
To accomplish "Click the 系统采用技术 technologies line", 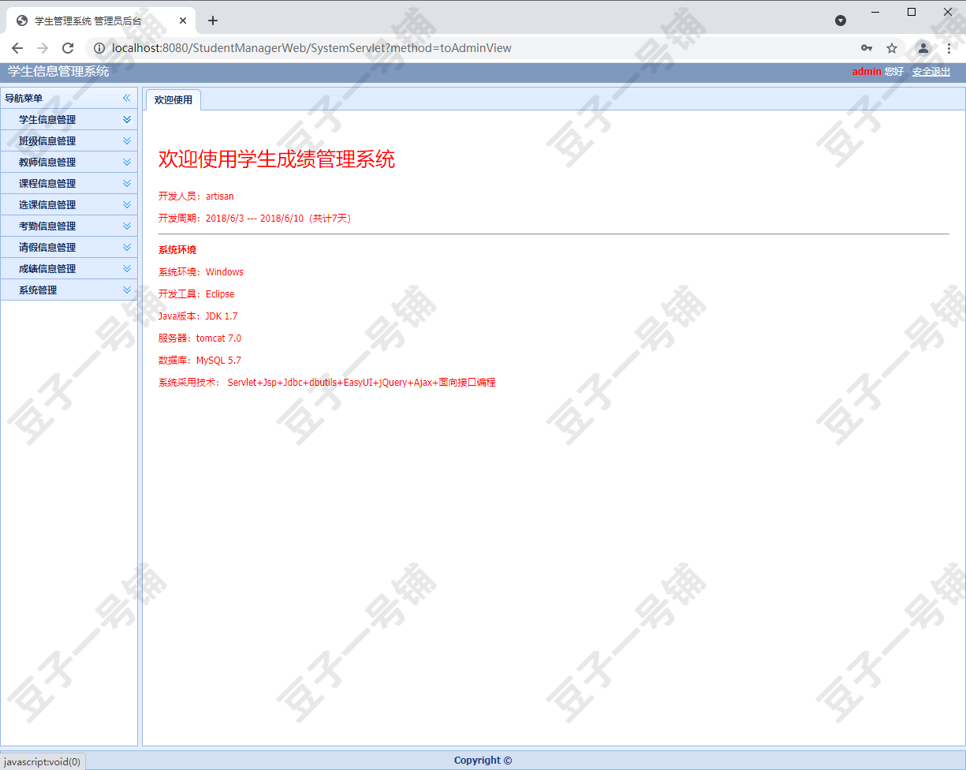I will 327,383.
